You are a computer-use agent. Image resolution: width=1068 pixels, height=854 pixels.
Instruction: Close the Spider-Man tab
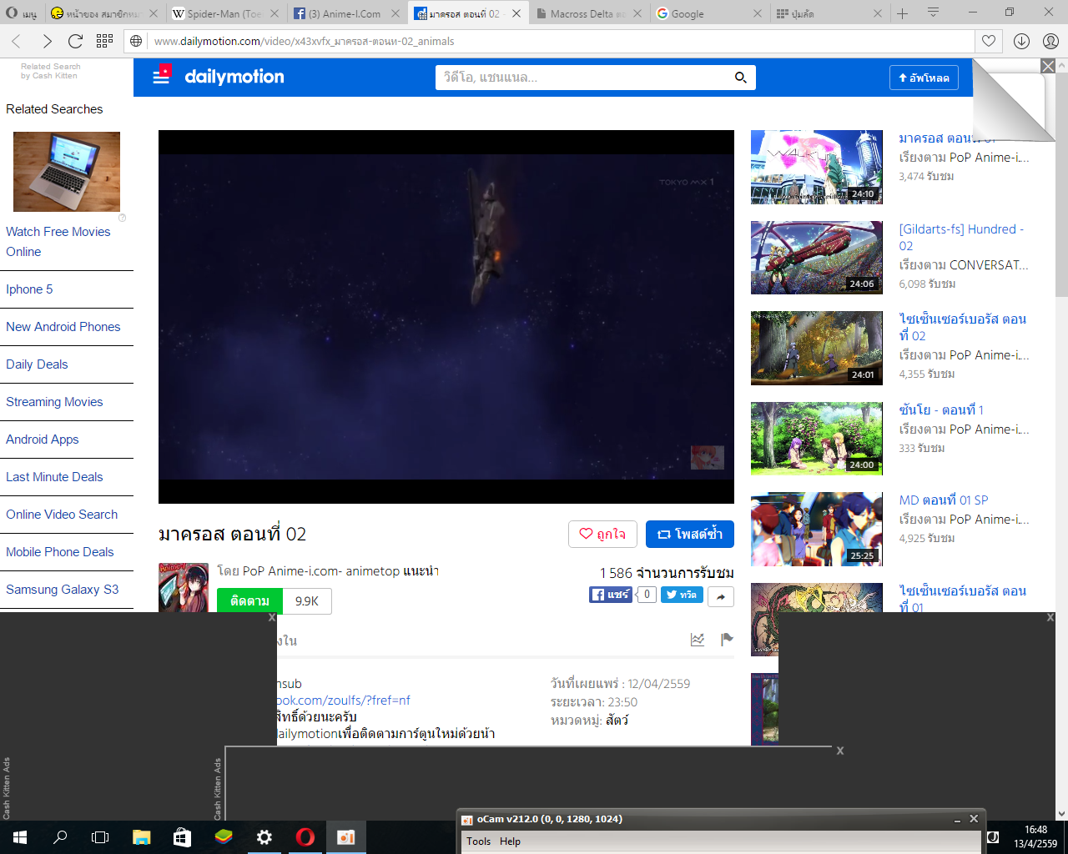point(275,13)
